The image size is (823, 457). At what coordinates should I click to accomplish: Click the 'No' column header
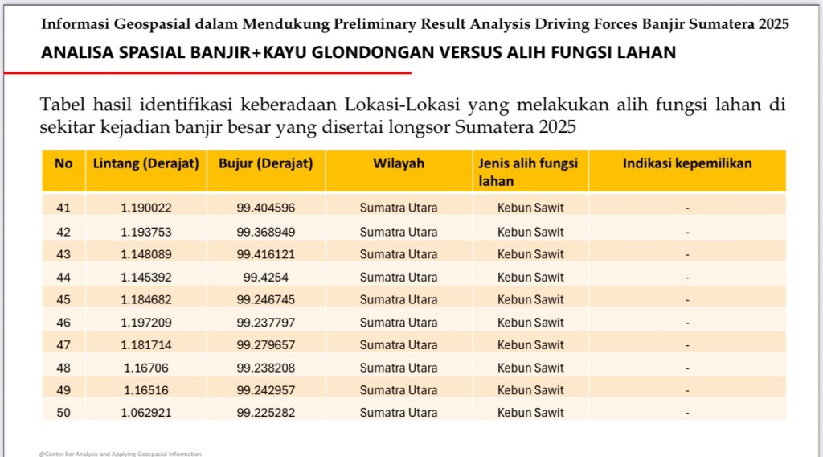point(63,163)
